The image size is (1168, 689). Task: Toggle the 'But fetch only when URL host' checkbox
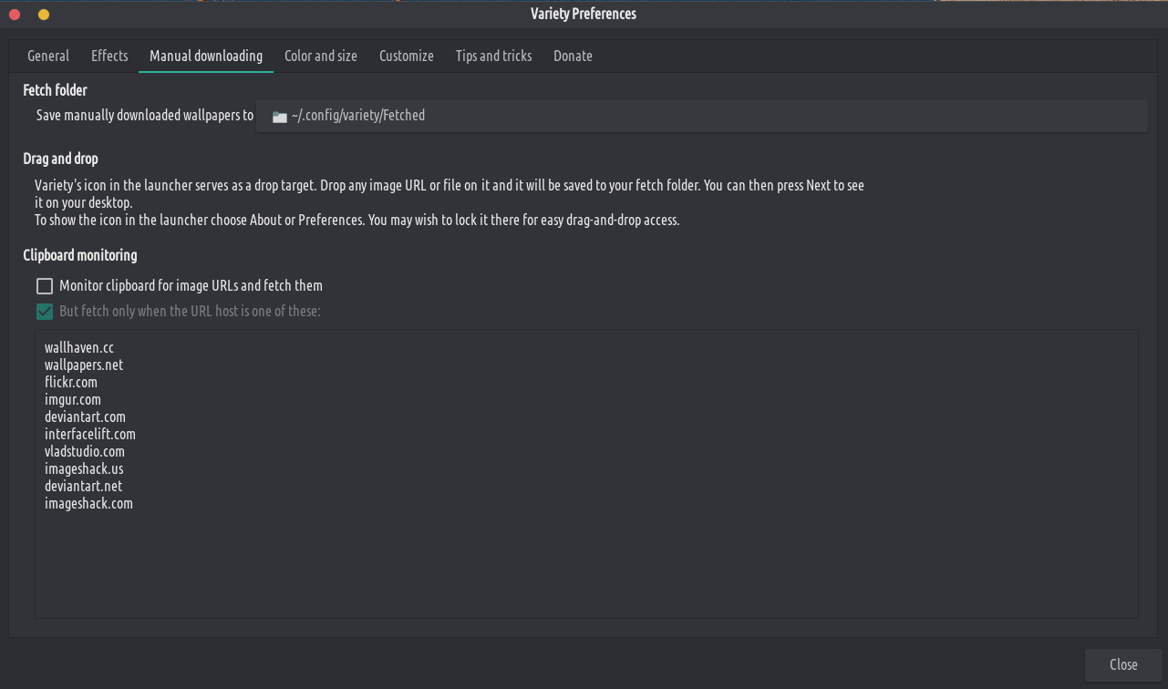(45, 312)
